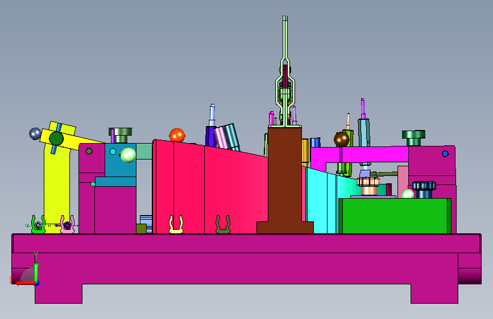Image resolution: width=493 pixels, height=319 pixels.
Task: Click the dark blue knurled knob
Action: pyautogui.click(x=424, y=190)
